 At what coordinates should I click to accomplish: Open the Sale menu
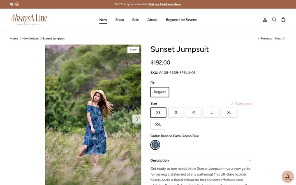coord(136,20)
